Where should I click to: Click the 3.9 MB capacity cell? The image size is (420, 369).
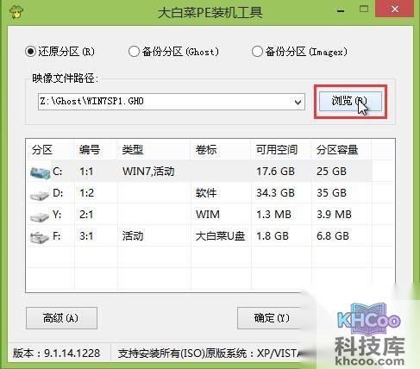pyautogui.click(x=334, y=215)
